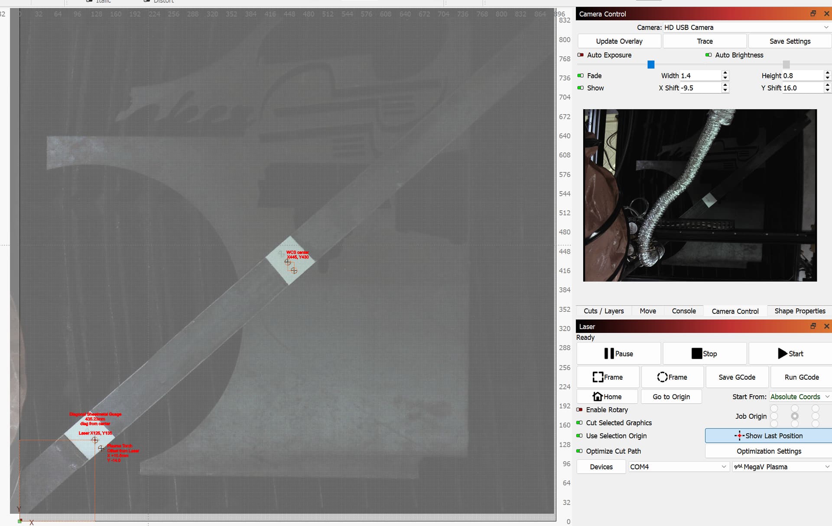Click the live camera preview image
Image resolution: width=832 pixels, height=526 pixels.
700,195
